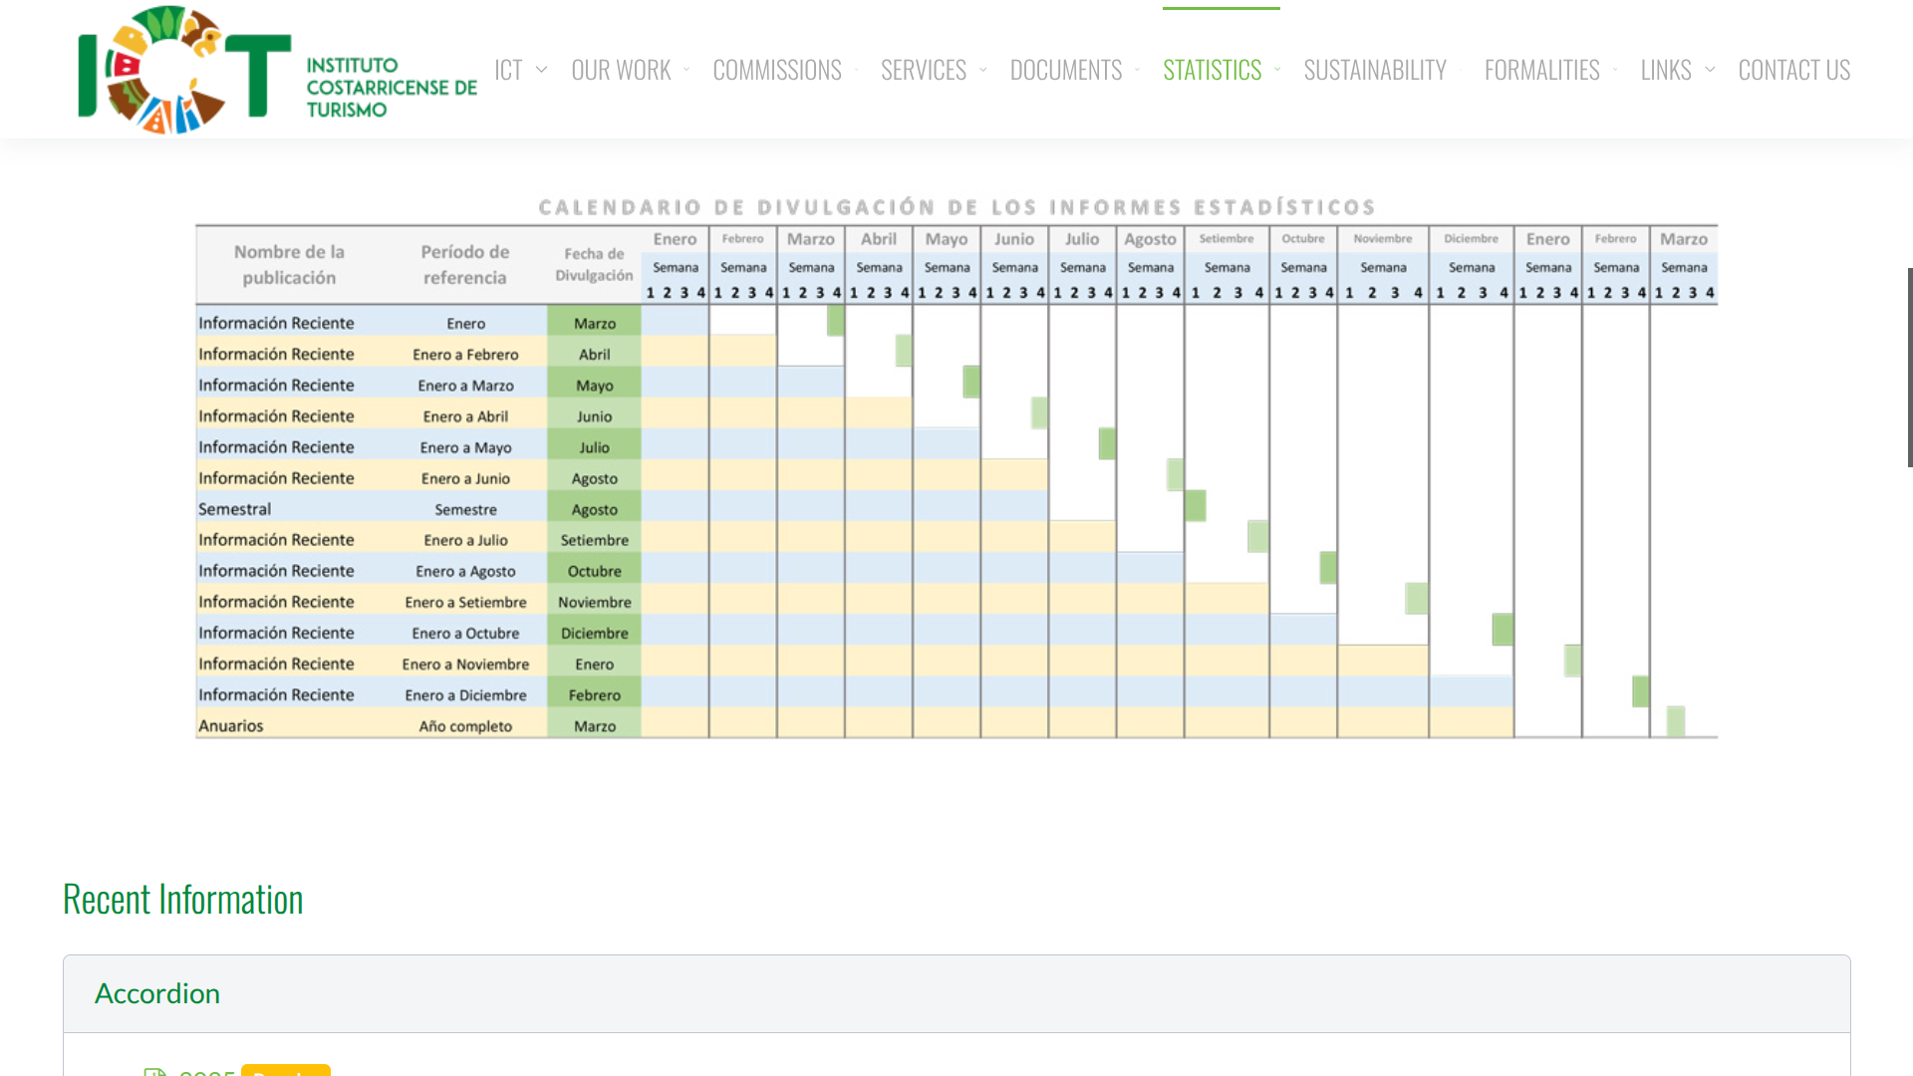The height and width of the screenshot is (1076, 1913).
Task: Click the green Semestral marker under Setiembre
Action: [x=1196, y=506]
